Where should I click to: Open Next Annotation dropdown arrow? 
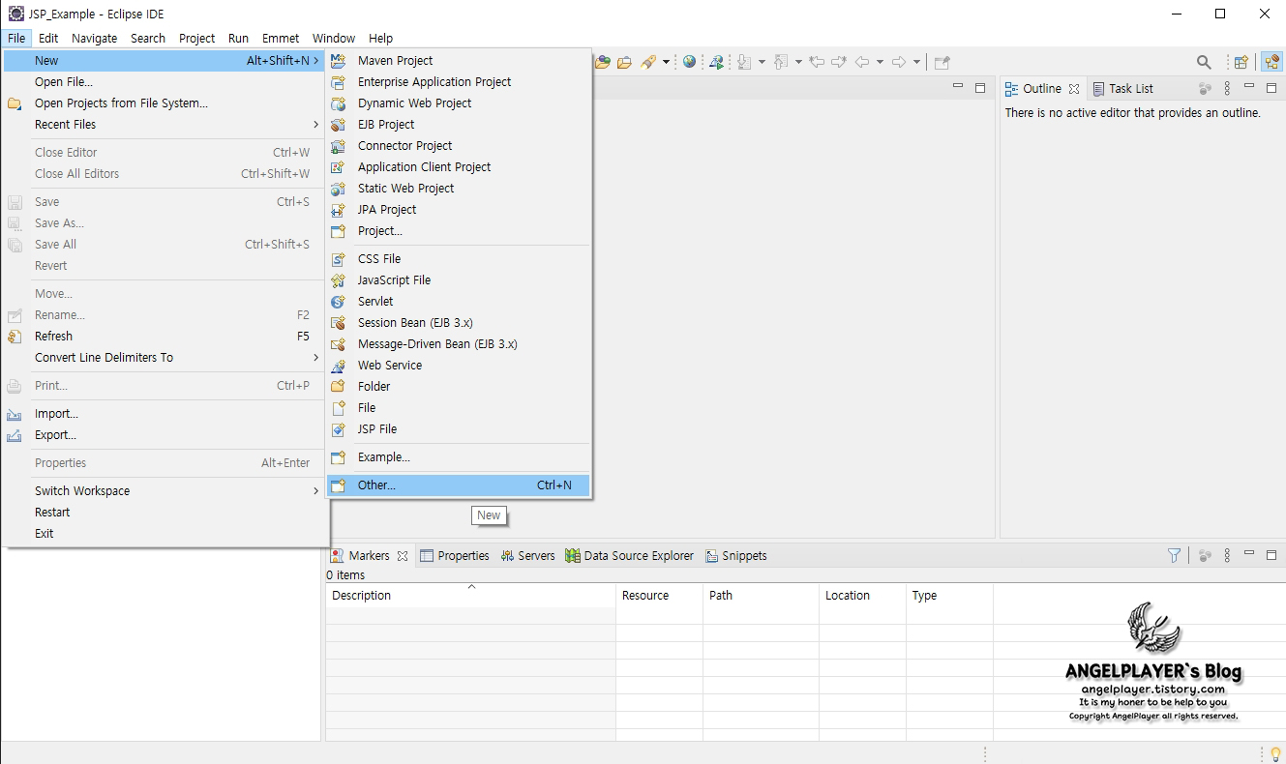762,62
